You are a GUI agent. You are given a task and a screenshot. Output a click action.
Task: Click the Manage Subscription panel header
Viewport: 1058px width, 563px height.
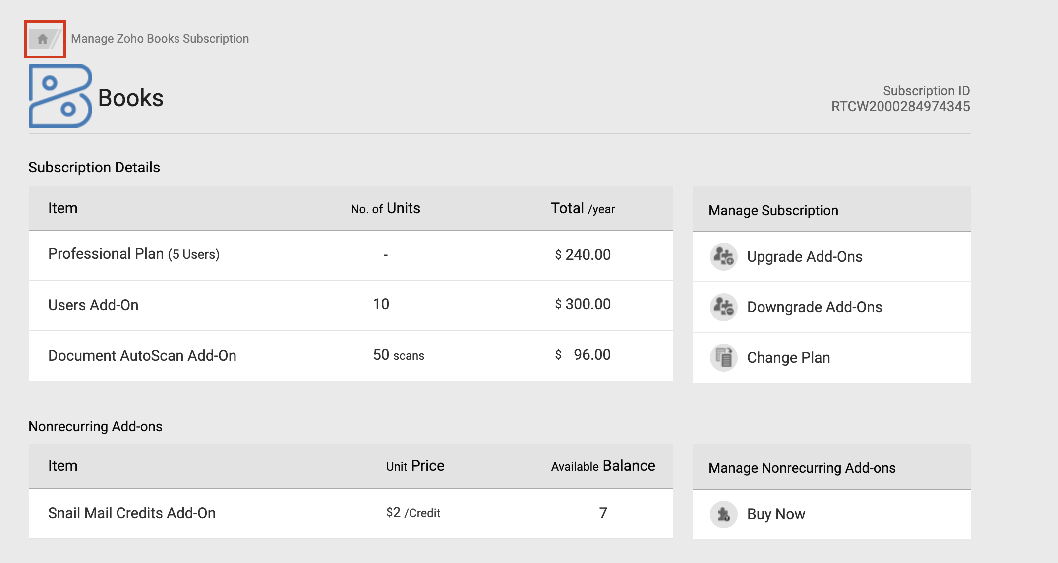click(x=773, y=211)
